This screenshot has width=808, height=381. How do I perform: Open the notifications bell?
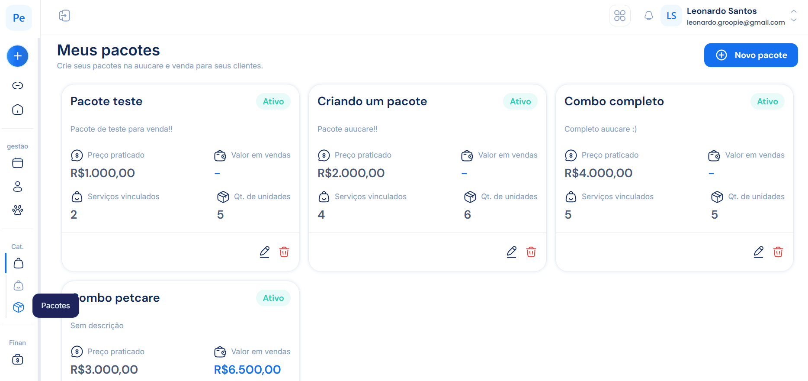(649, 16)
